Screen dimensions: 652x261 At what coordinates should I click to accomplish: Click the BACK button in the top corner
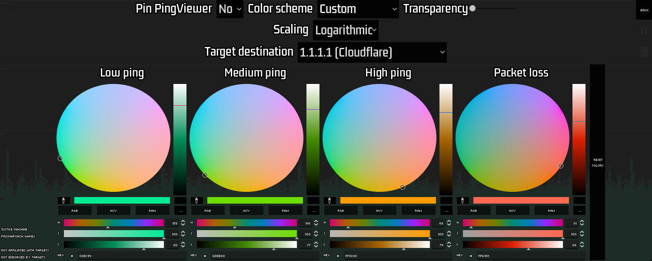click(645, 9)
